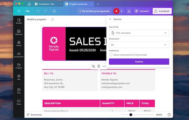Adjust the zoom slider handle
This screenshot has height=120, width=189.
click(131, 115)
